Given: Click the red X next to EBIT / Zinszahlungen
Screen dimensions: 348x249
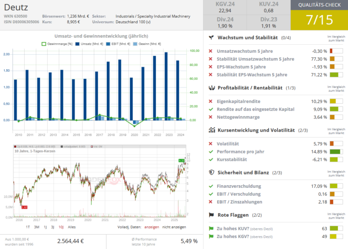Looking at the screenshot, I should click(211, 201).
